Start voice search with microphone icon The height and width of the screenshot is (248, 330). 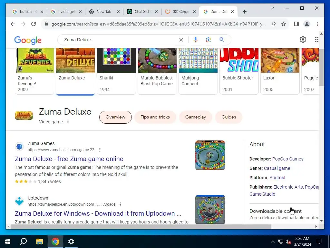point(196,40)
